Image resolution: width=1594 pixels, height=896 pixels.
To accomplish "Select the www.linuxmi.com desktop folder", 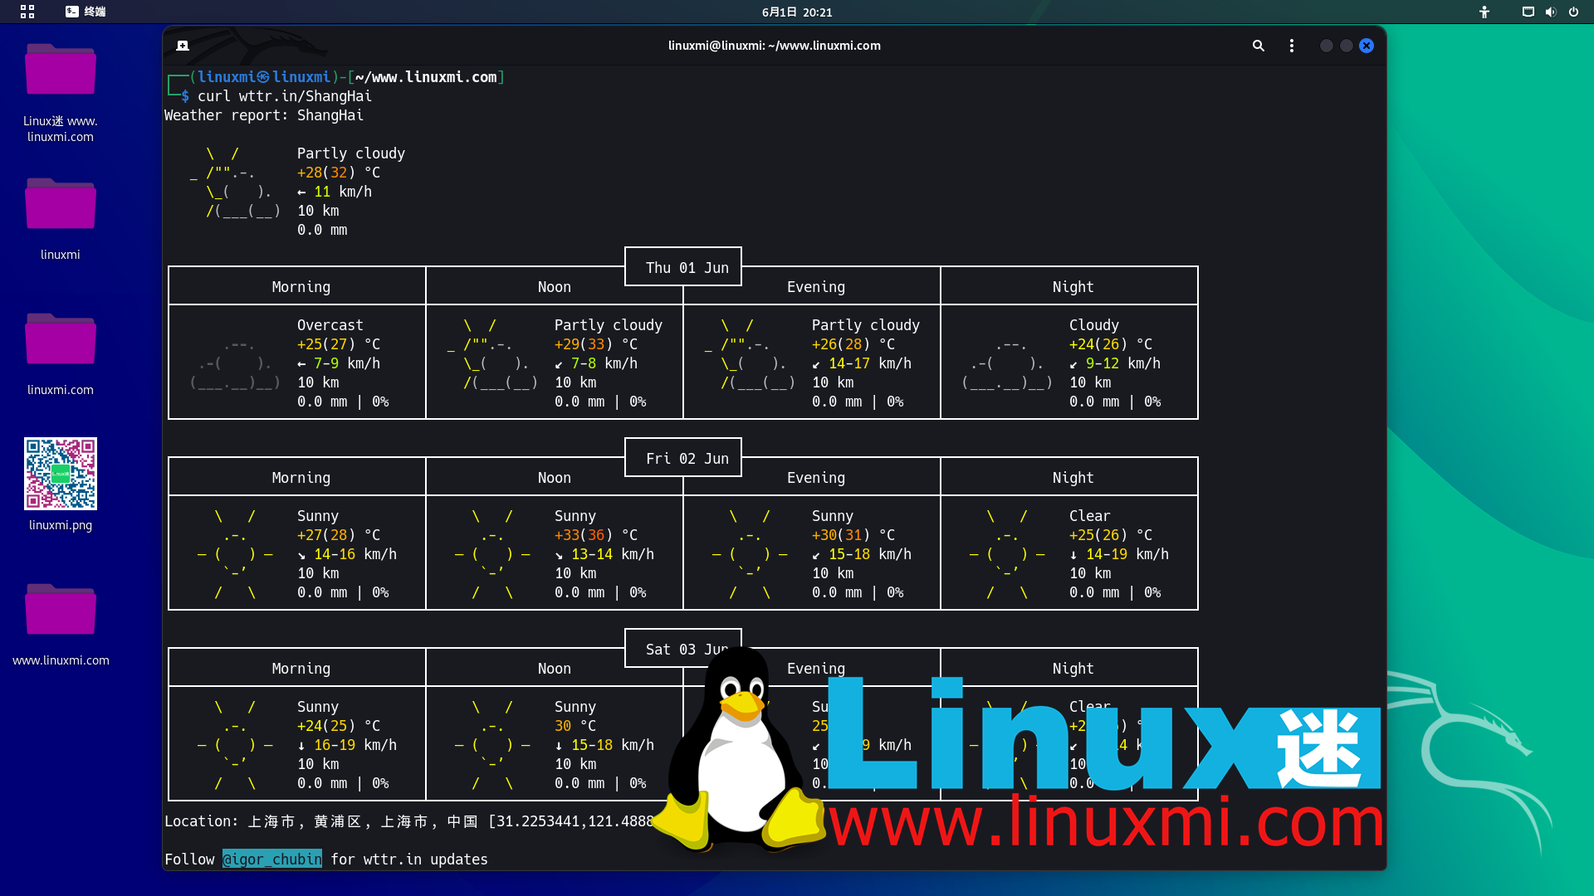I will pos(61,611).
